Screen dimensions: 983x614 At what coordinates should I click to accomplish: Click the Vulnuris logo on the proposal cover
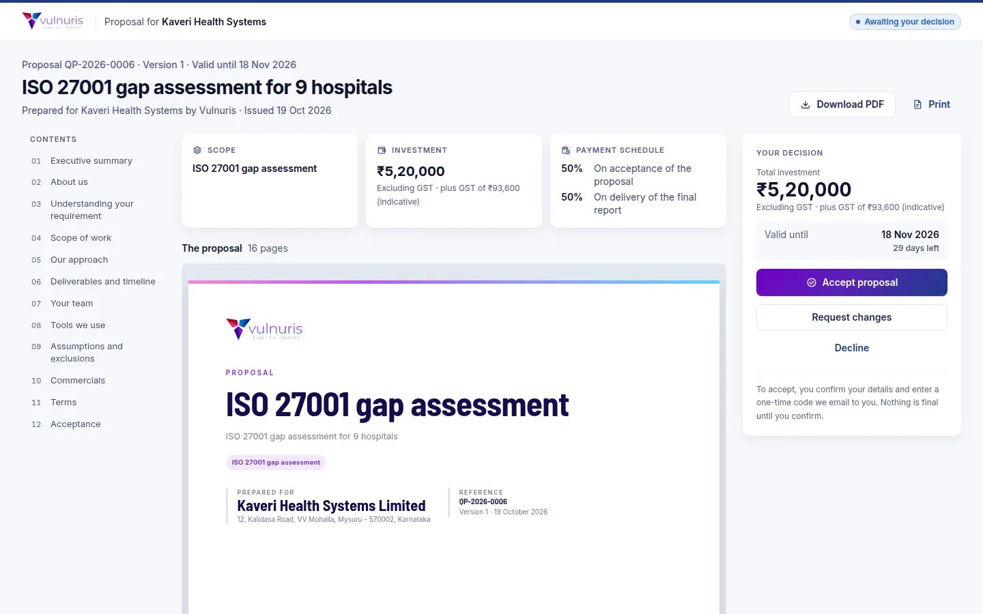tap(264, 329)
